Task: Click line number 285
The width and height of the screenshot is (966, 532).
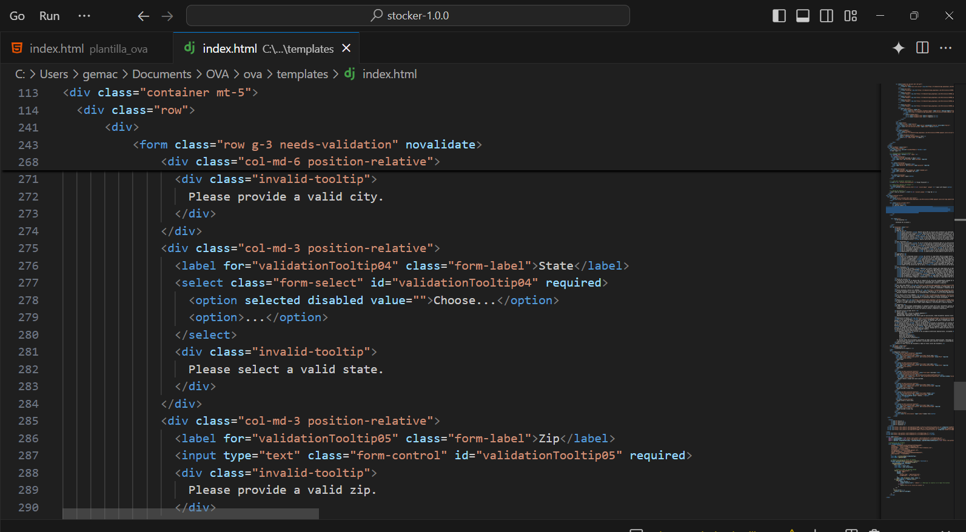Action: [28, 421]
